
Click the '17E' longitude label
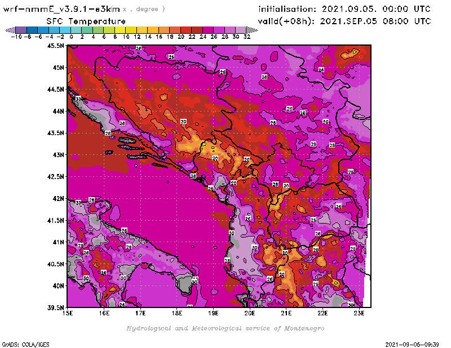click(x=140, y=313)
